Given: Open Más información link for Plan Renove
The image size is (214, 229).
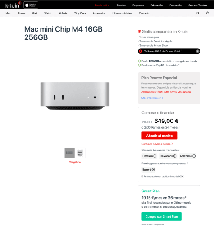Looking at the screenshot, I should (x=152, y=98).
